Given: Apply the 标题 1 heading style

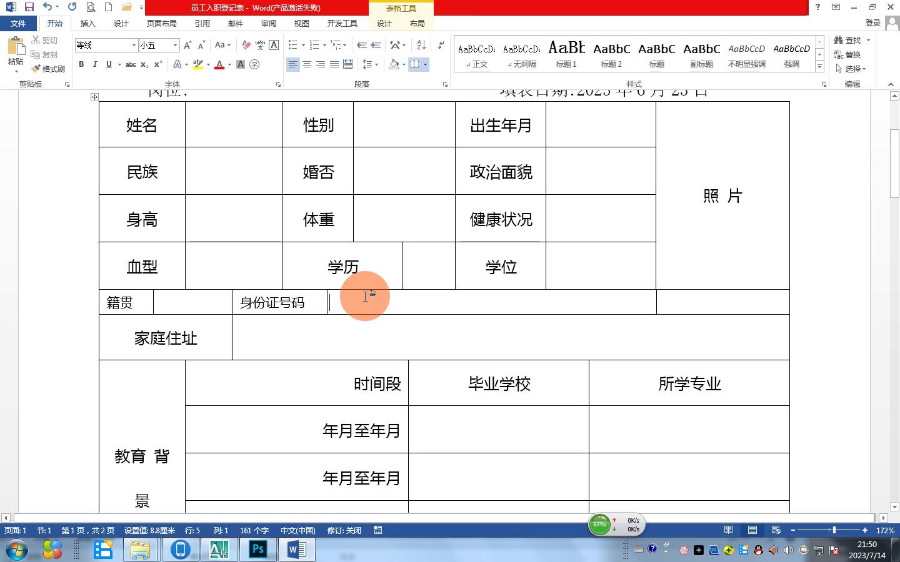Looking at the screenshot, I should click(x=566, y=54).
